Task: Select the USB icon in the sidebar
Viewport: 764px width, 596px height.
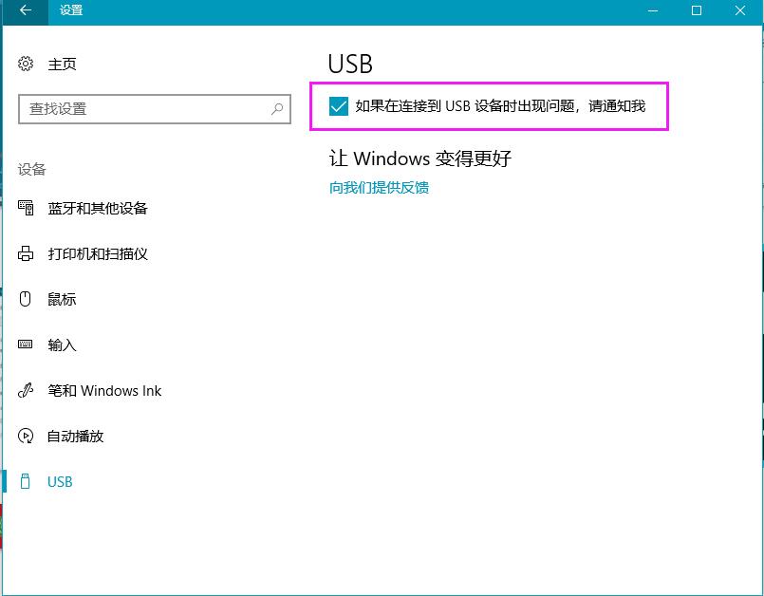Action: (x=25, y=481)
